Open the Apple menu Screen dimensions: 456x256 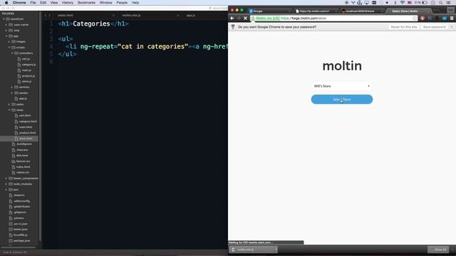6,3
